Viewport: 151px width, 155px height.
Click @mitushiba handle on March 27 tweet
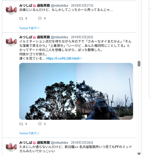pos(59,5)
